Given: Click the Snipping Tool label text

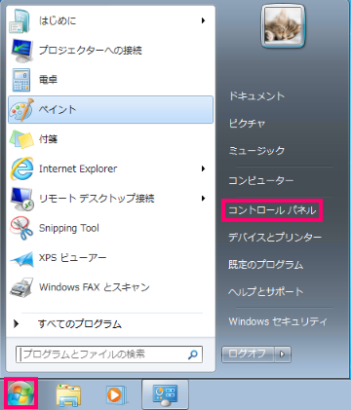Looking at the screenshot, I should tap(69, 228).
